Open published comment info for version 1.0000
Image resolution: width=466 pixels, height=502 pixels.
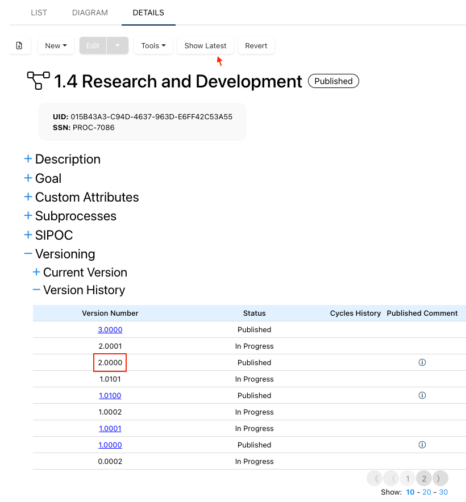[x=422, y=445]
